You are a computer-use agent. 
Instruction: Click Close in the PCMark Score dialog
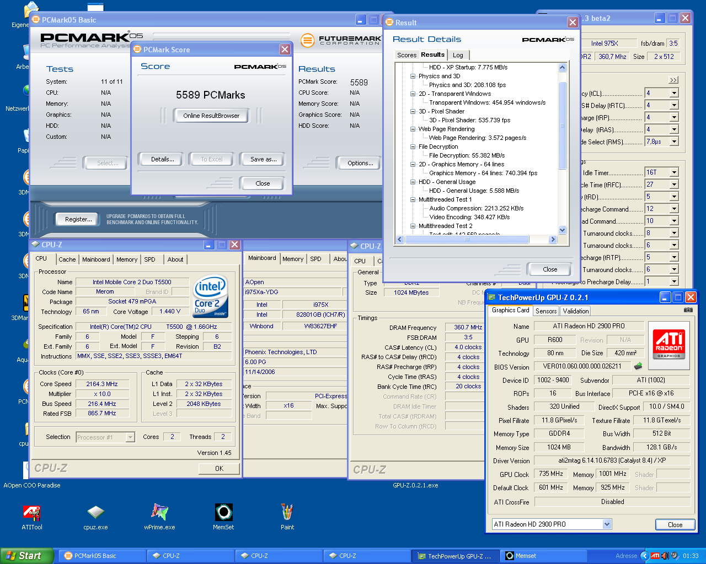[263, 183]
